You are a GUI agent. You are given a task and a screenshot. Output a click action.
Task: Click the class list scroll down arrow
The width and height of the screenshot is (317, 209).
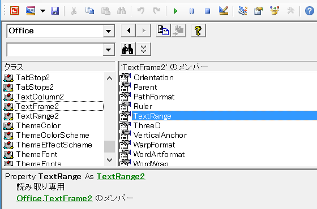109,160
